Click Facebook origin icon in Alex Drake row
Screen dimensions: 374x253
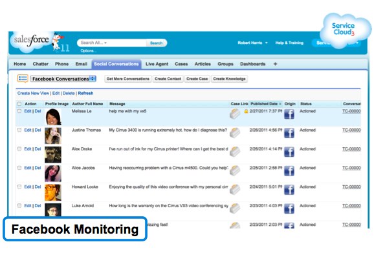(289, 152)
